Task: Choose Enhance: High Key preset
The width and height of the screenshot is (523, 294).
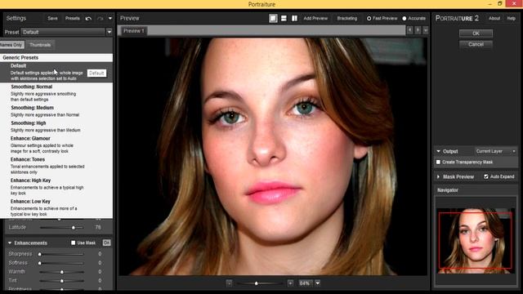Action: click(56, 187)
